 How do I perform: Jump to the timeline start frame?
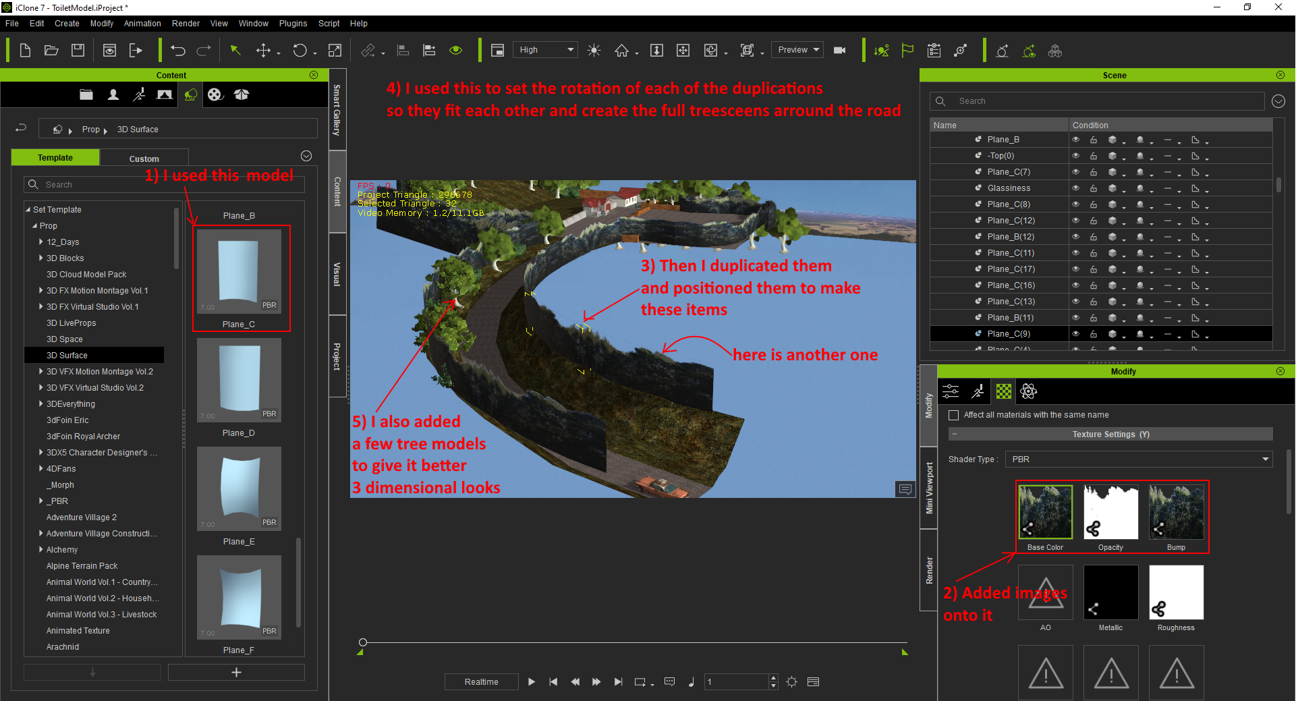[553, 682]
